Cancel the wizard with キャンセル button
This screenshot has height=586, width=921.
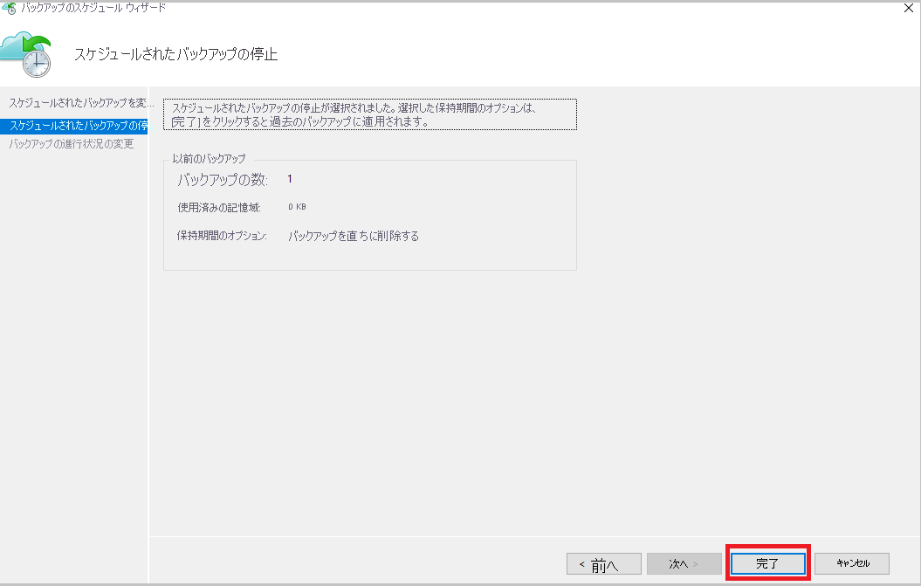pyautogui.click(x=852, y=563)
